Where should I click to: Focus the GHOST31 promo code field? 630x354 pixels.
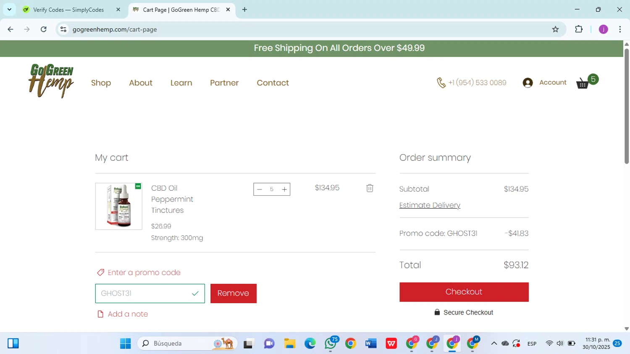pos(150,294)
